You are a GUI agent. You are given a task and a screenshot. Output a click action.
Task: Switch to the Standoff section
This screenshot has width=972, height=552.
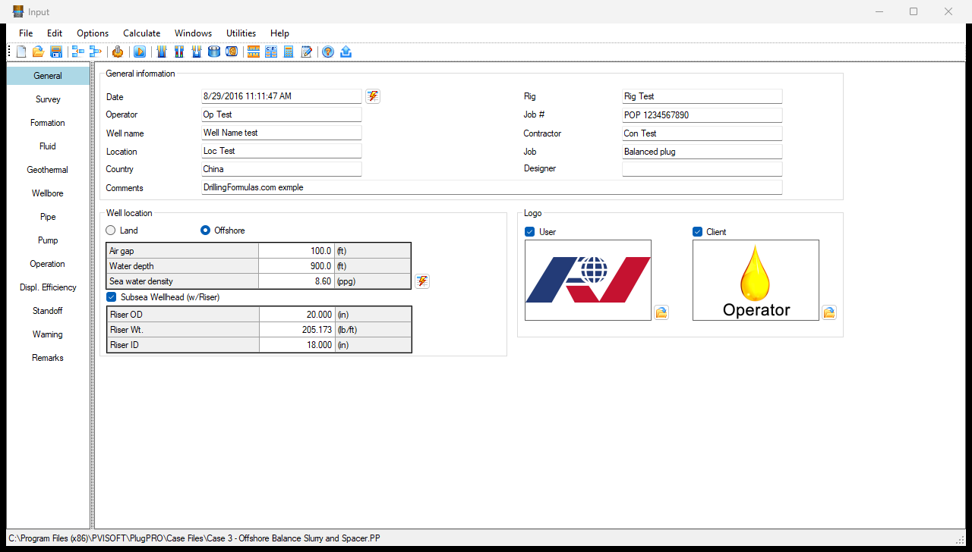(x=48, y=311)
